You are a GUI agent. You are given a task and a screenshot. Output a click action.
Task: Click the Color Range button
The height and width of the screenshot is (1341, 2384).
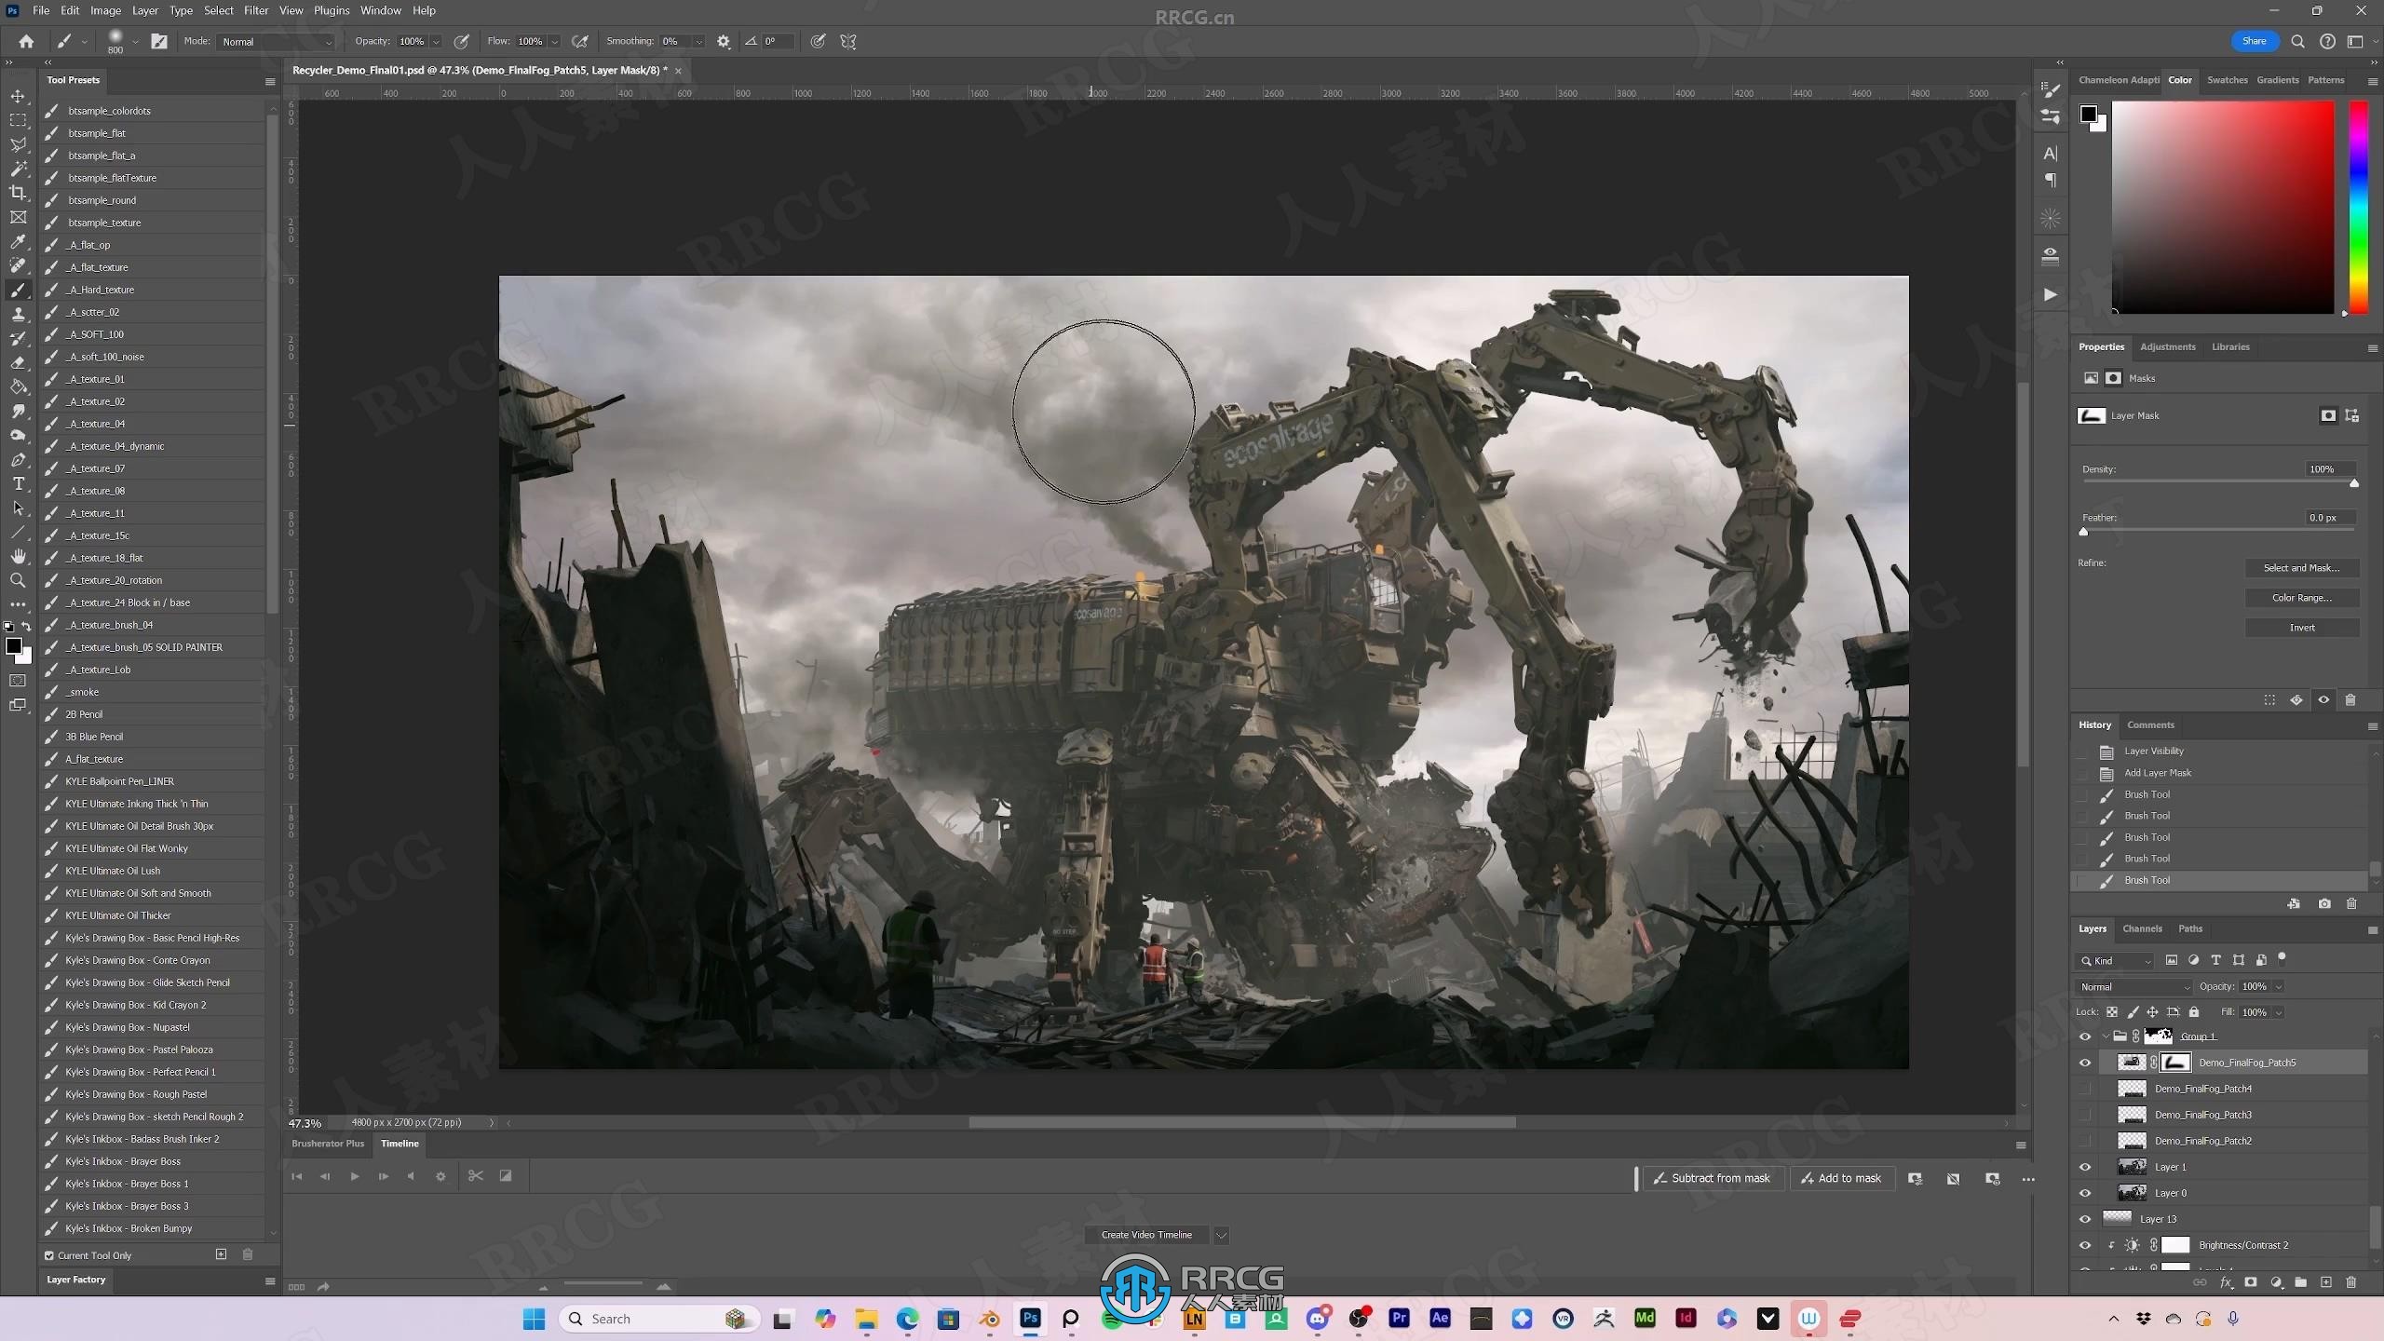[x=2301, y=598]
